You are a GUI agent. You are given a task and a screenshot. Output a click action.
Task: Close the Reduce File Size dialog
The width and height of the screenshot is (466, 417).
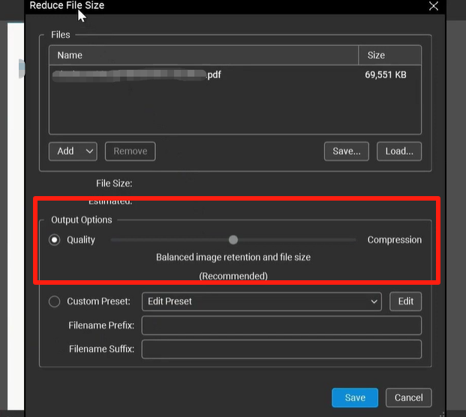[x=433, y=6]
